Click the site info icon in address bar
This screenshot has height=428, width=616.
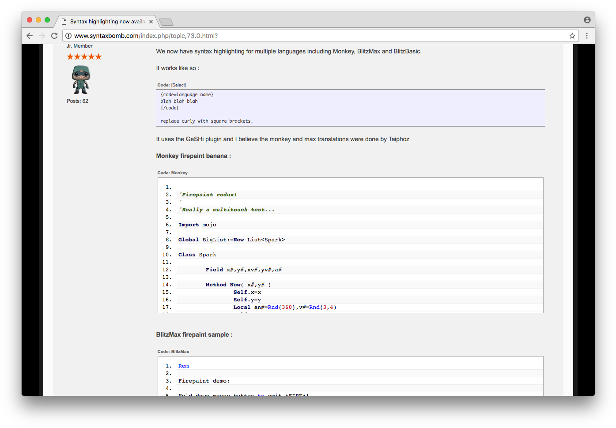tap(68, 36)
